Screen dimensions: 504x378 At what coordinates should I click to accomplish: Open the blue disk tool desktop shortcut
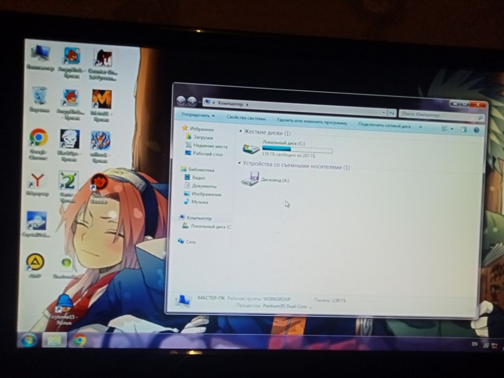[x=36, y=224]
